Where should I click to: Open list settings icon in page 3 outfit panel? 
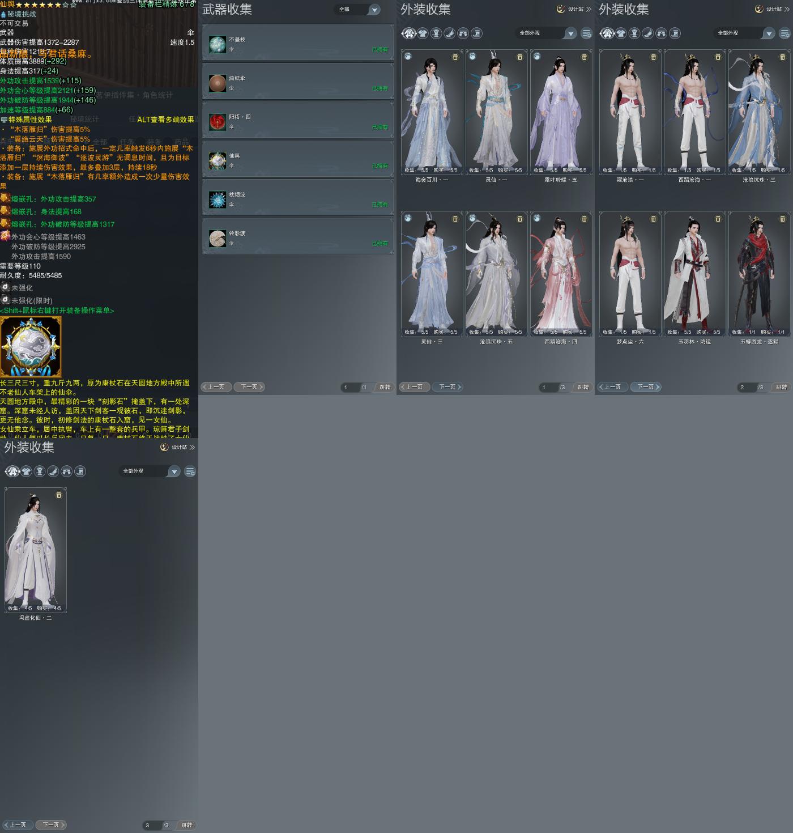(x=190, y=471)
